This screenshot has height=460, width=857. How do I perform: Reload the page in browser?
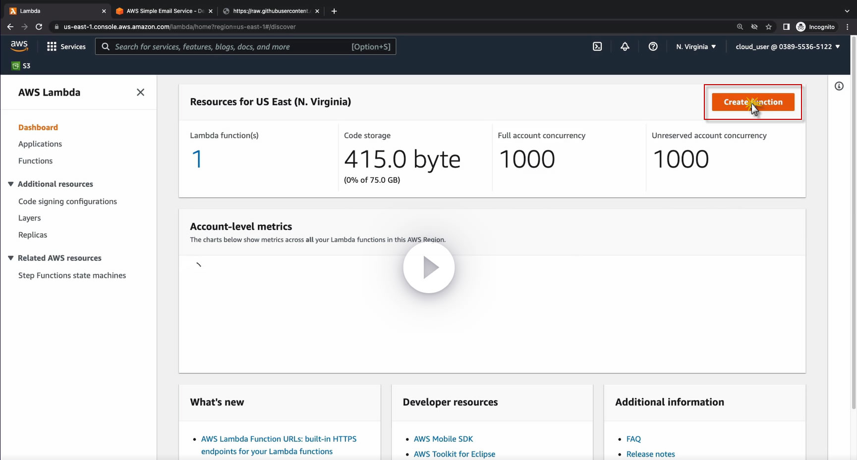[39, 27]
